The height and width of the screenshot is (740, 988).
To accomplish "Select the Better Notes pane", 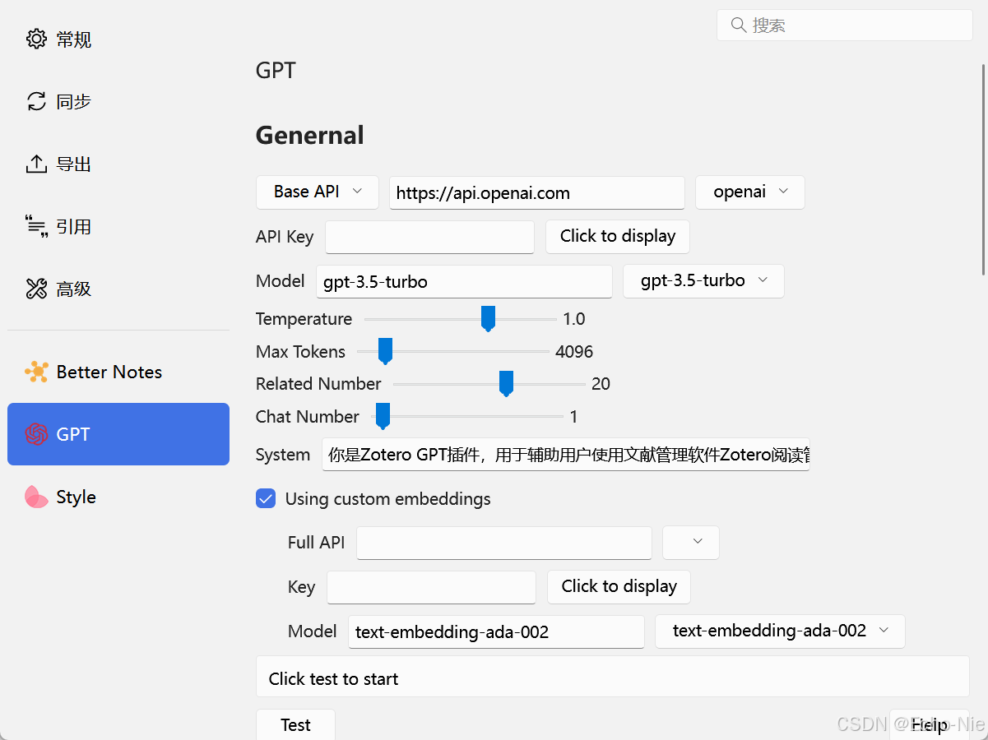I will click(x=118, y=372).
